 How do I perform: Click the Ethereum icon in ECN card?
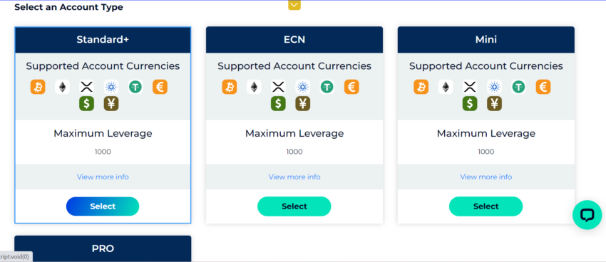click(x=254, y=87)
